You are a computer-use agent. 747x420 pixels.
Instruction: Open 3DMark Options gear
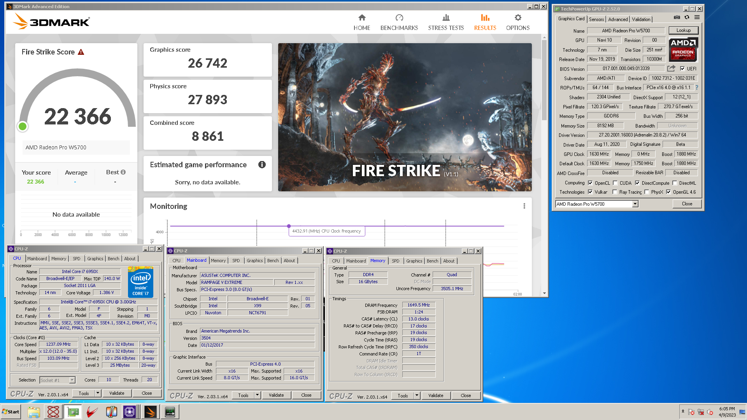coord(518,23)
